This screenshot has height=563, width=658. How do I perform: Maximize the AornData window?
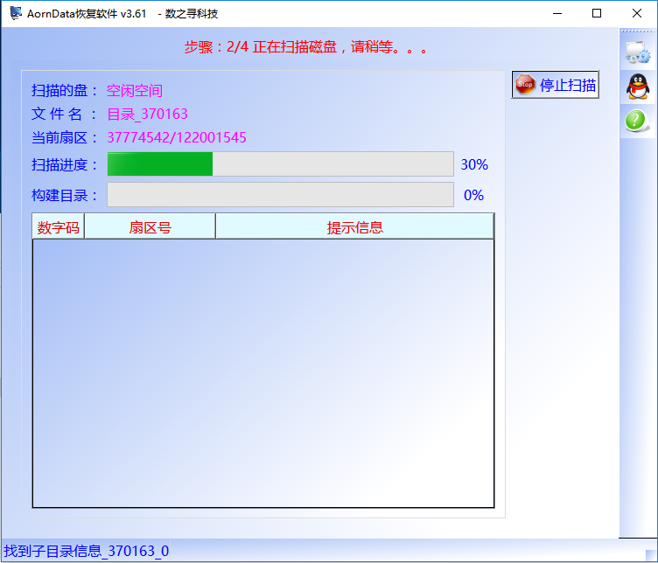597,13
